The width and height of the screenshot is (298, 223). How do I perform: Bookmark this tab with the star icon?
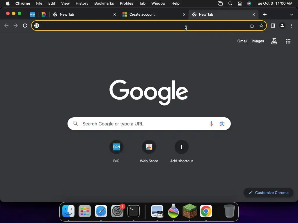tap(261, 26)
